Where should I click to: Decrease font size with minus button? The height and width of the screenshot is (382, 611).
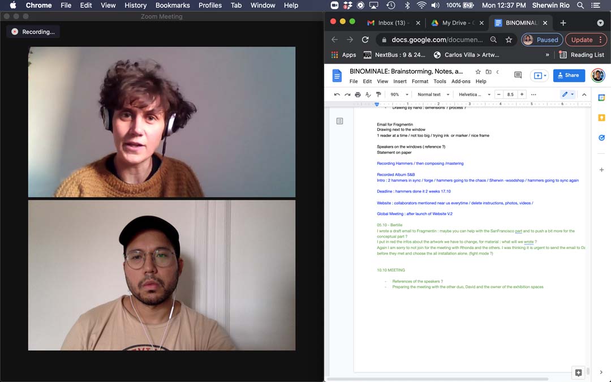pyautogui.click(x=499, y=95)
